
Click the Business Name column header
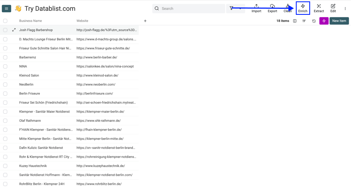pyautogui.click(x=30, y=21)
